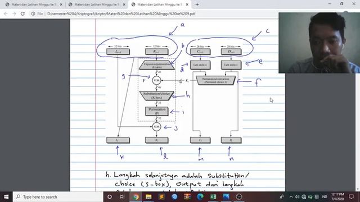Select the active third Materi dan Latihan tab

click(x=160, y=4)
